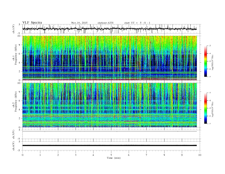Click the ch.4 thick waveform band
This screenshot has width=225, height=174.
pos(110,146)
